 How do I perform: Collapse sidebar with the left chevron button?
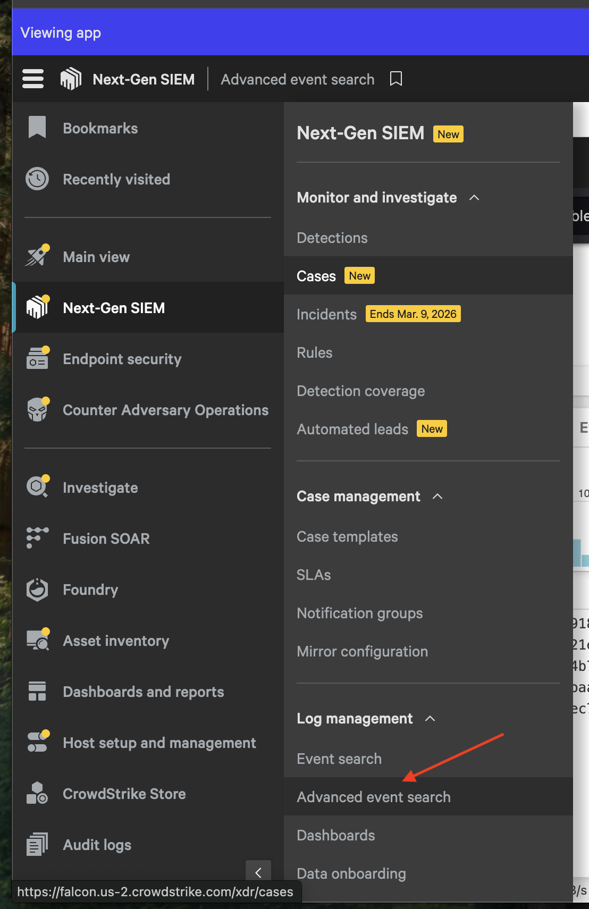(258, 872)
